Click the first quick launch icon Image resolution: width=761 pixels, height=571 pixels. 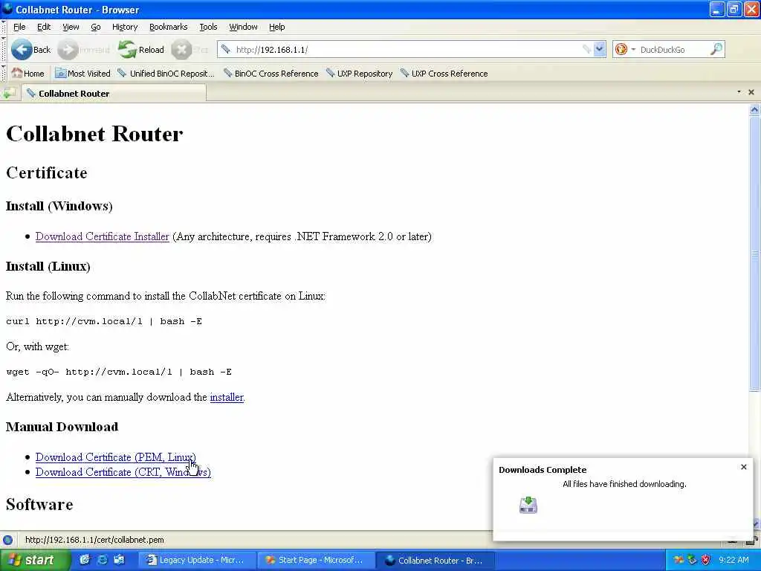click(85, 560)
